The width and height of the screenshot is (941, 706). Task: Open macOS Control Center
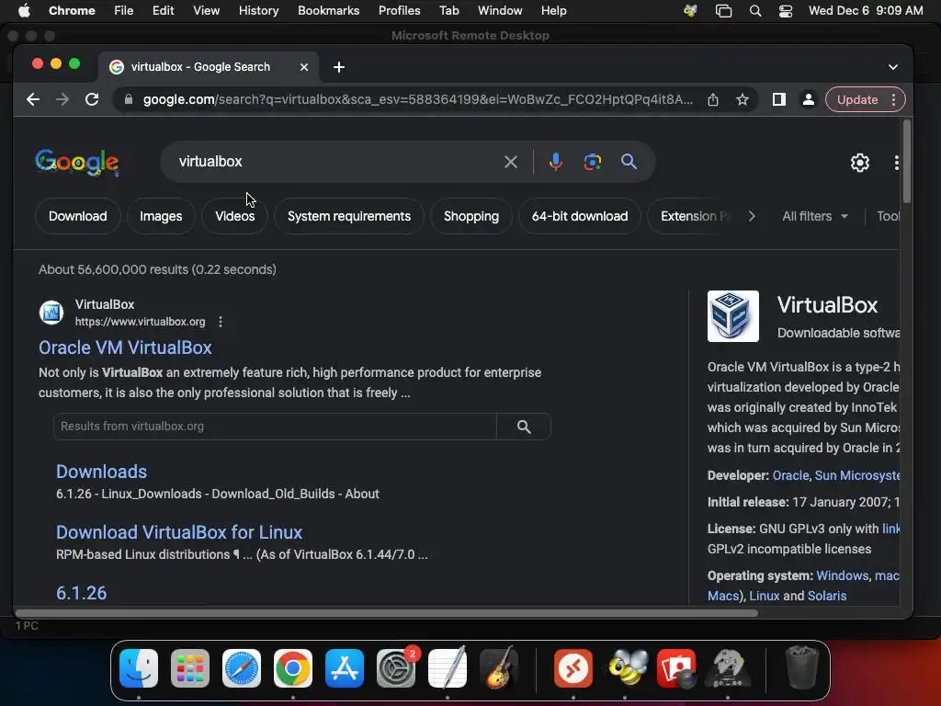click(786, 11)
